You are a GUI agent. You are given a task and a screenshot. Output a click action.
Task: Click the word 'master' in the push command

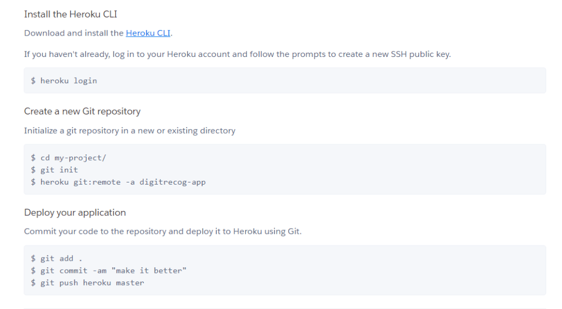click(130, 283)
